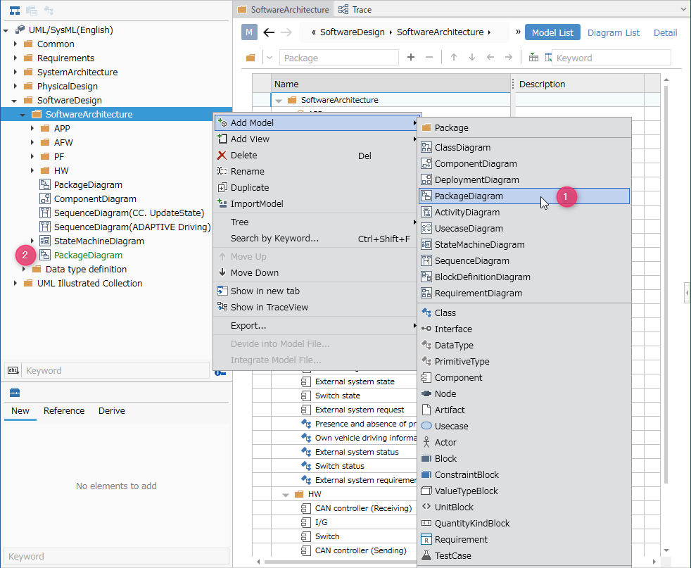
Task: Select the green PackageDiagram tree item
Action: (x=88, y=255)
